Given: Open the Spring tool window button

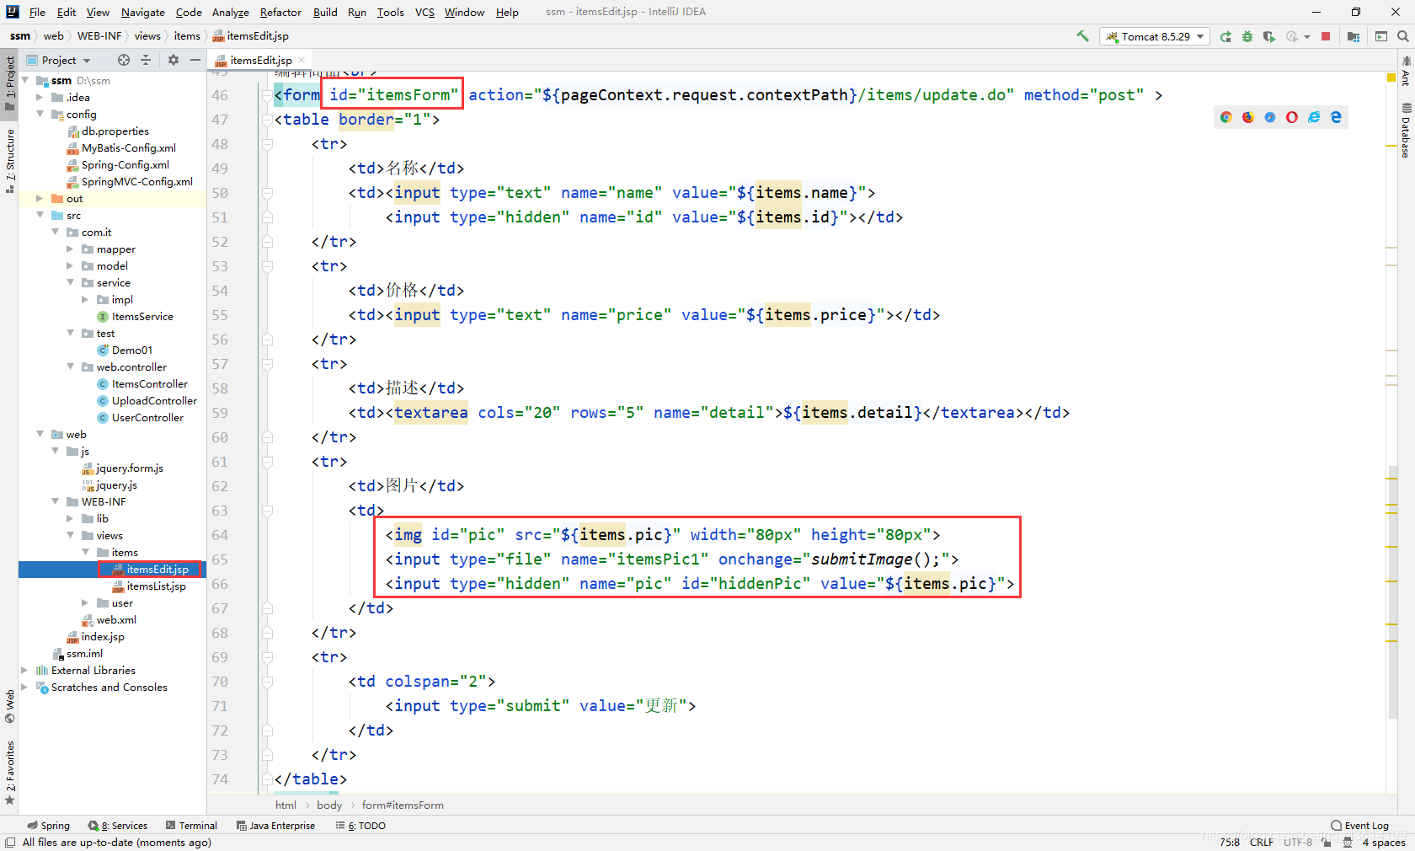Looking at the screenshot, I should click(48, 826).
